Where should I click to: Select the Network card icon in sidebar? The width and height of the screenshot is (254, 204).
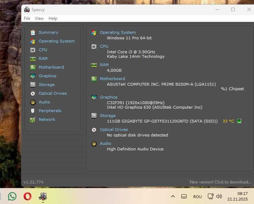click(x=33, y=120)
